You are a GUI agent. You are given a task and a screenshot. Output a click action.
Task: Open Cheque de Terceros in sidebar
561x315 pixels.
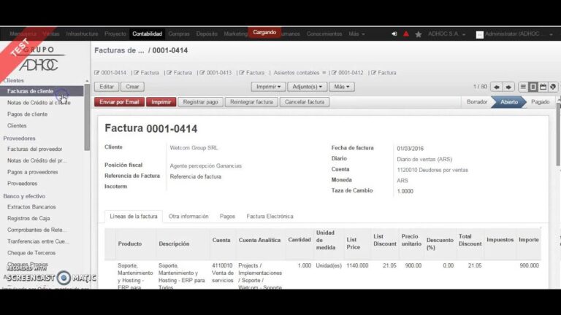click(31, 253)
